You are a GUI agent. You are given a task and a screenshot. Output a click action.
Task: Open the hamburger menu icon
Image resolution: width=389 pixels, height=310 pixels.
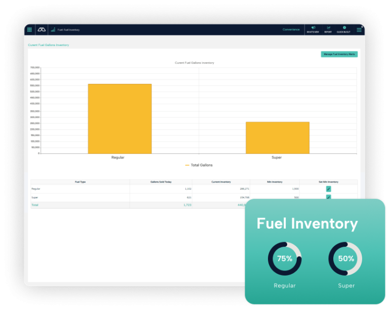coord(359,30)
